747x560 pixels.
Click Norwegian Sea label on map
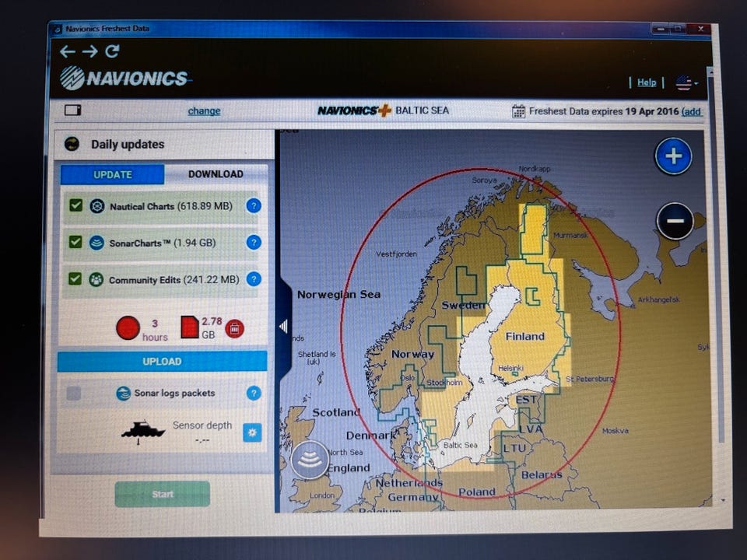[338, 294]
